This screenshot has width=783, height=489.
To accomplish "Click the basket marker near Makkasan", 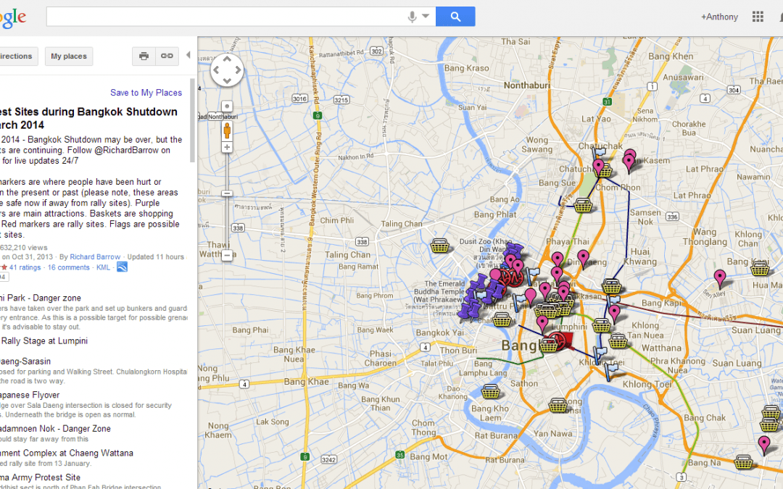I will [x=612, y=286].
